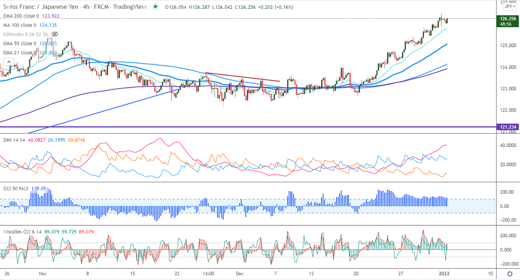The height and width of the screenshot is (280, 520).
Task: Click the 122.000 price axis label
Action: 508,110
